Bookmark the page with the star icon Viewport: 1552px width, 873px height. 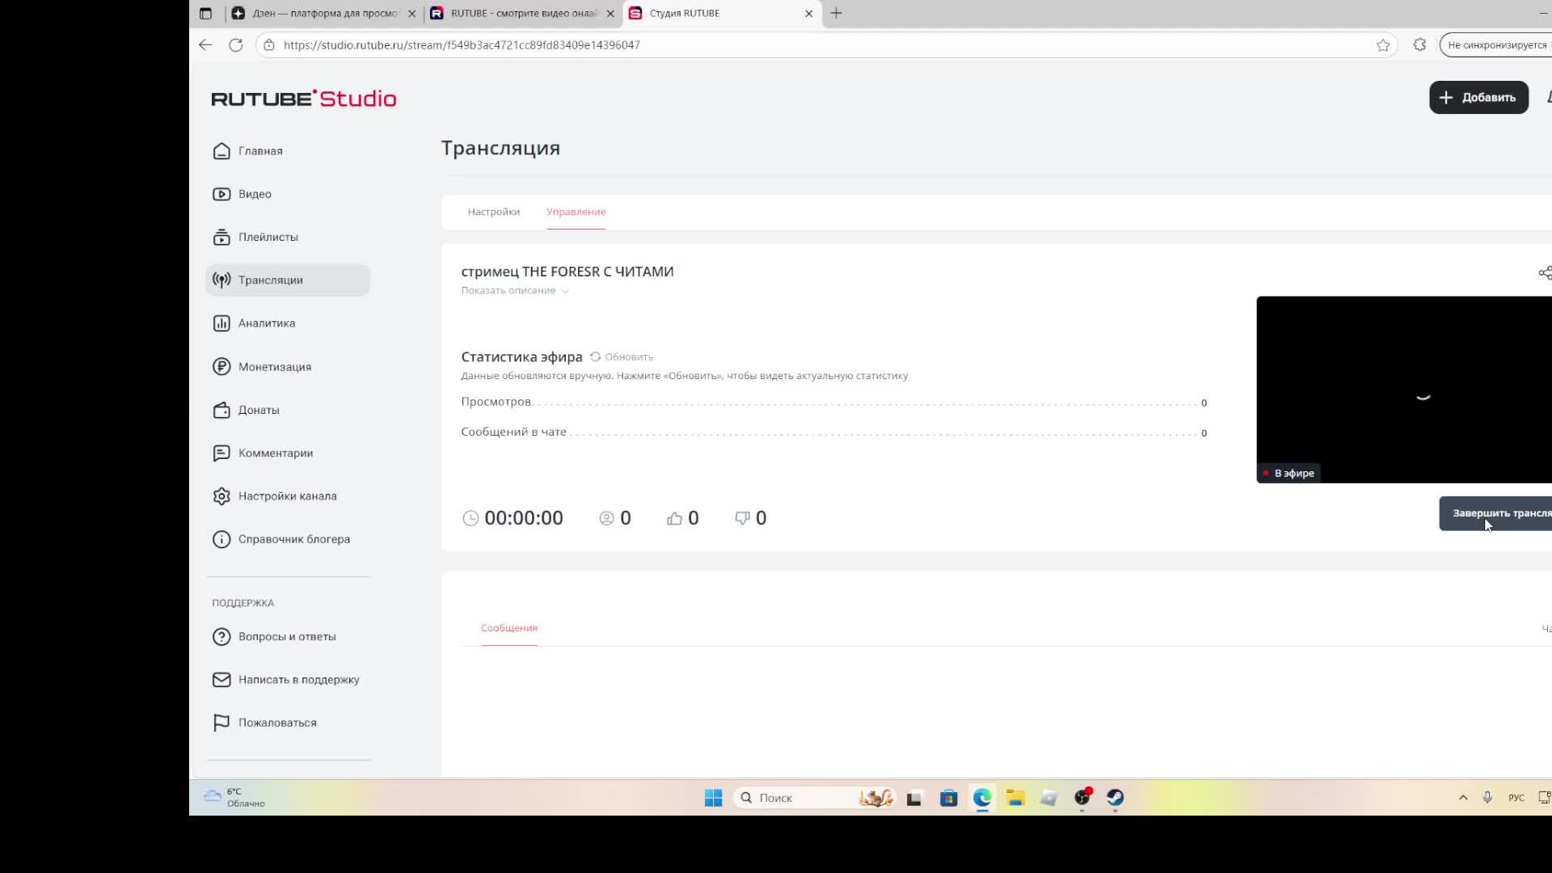click(1382, 45)
